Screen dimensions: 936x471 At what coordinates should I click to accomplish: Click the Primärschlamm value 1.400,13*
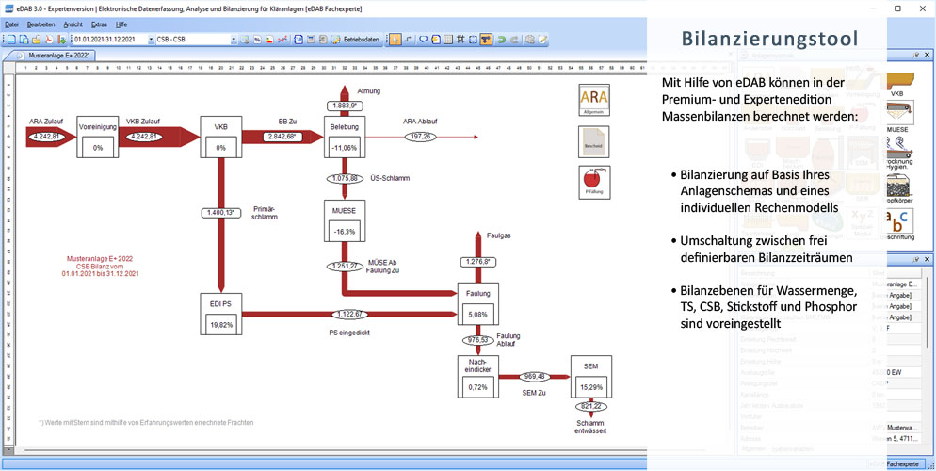pos(220,212)
